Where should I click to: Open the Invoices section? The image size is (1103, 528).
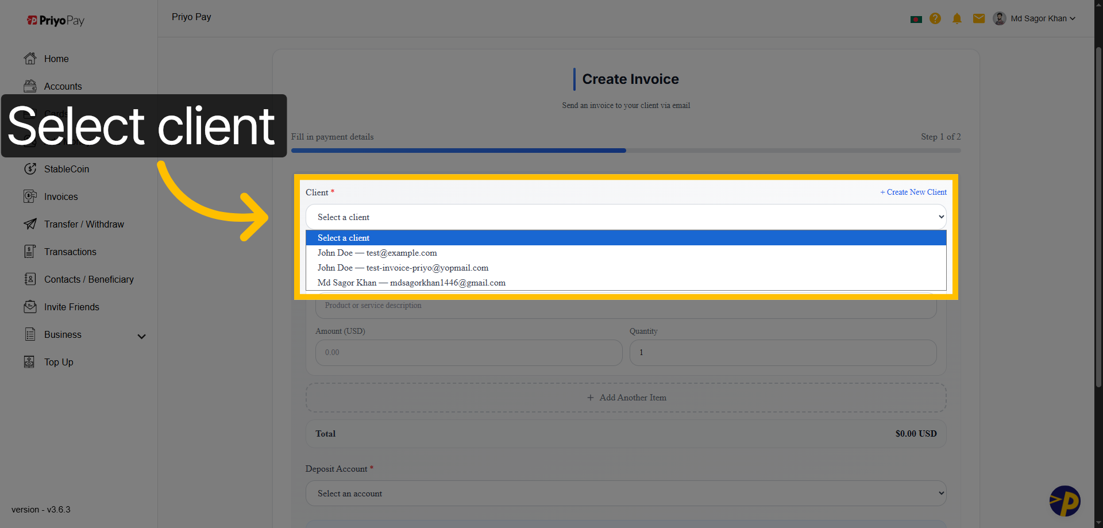(60, 196)
